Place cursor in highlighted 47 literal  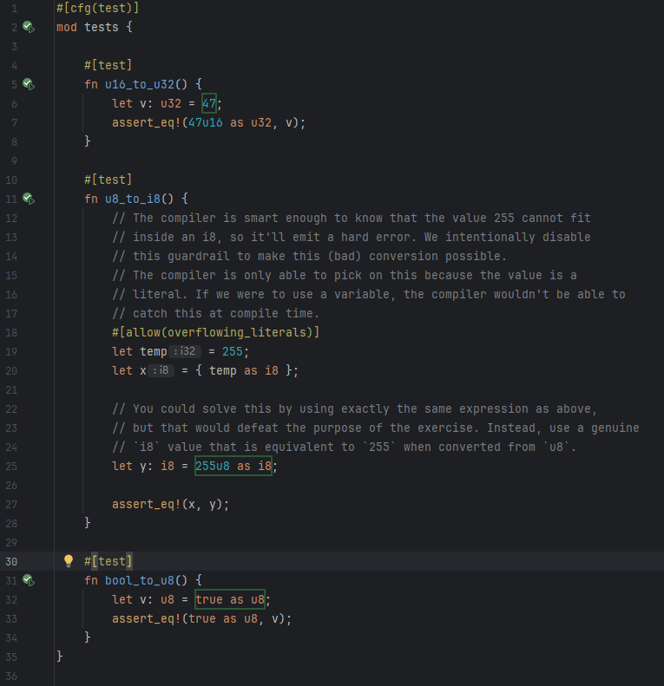[209, 103]
